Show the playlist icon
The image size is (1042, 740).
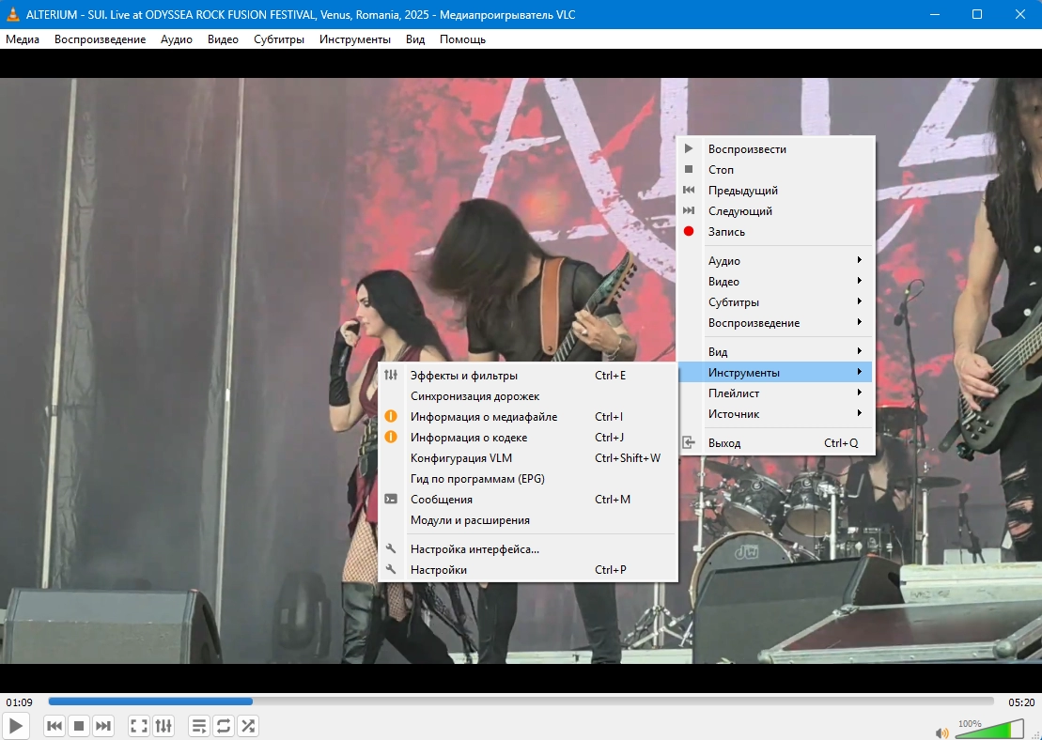199,726
